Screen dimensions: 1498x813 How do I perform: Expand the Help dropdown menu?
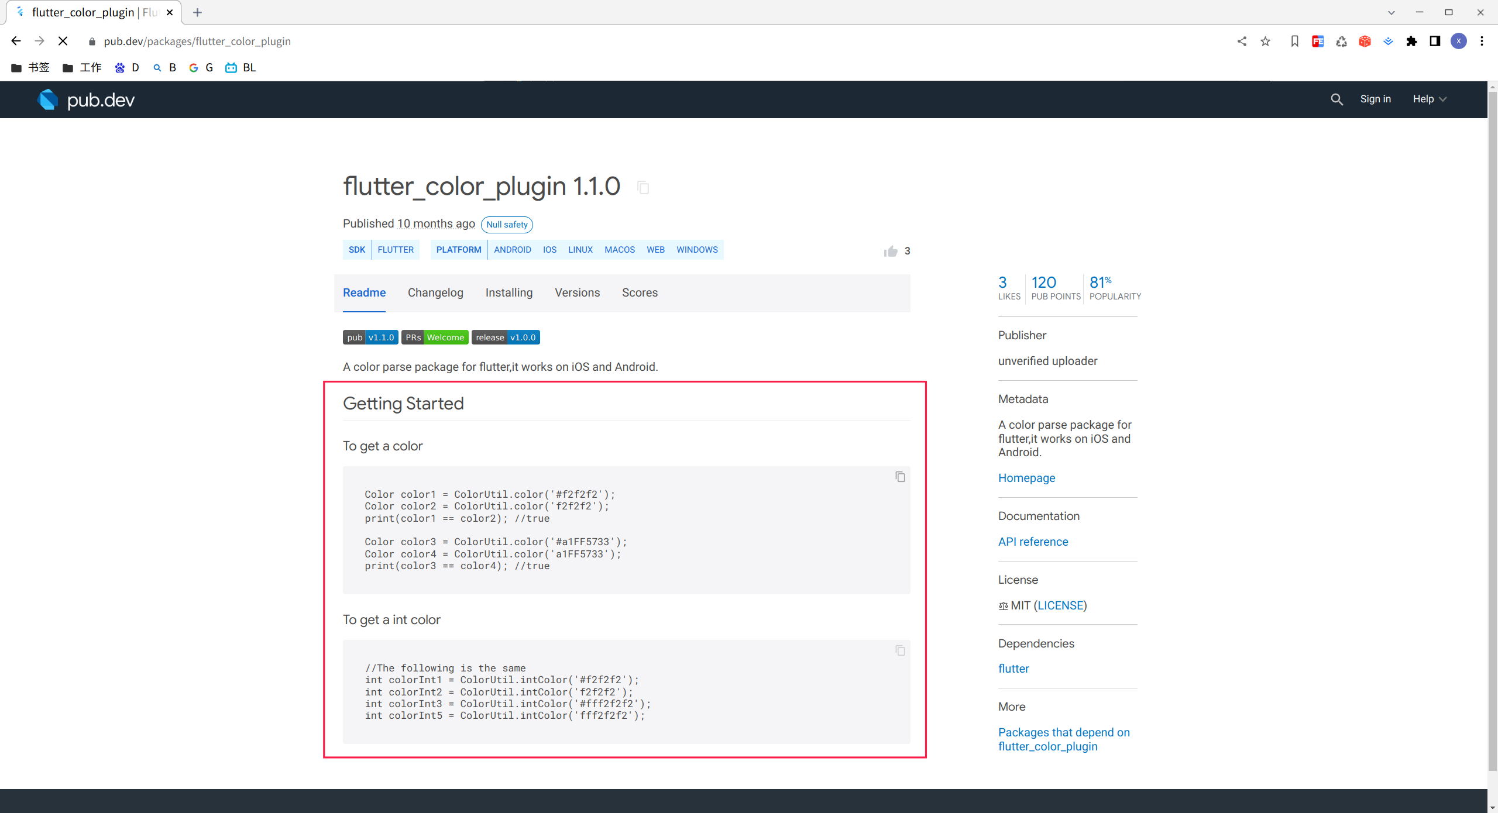(x=1430, y=99)
